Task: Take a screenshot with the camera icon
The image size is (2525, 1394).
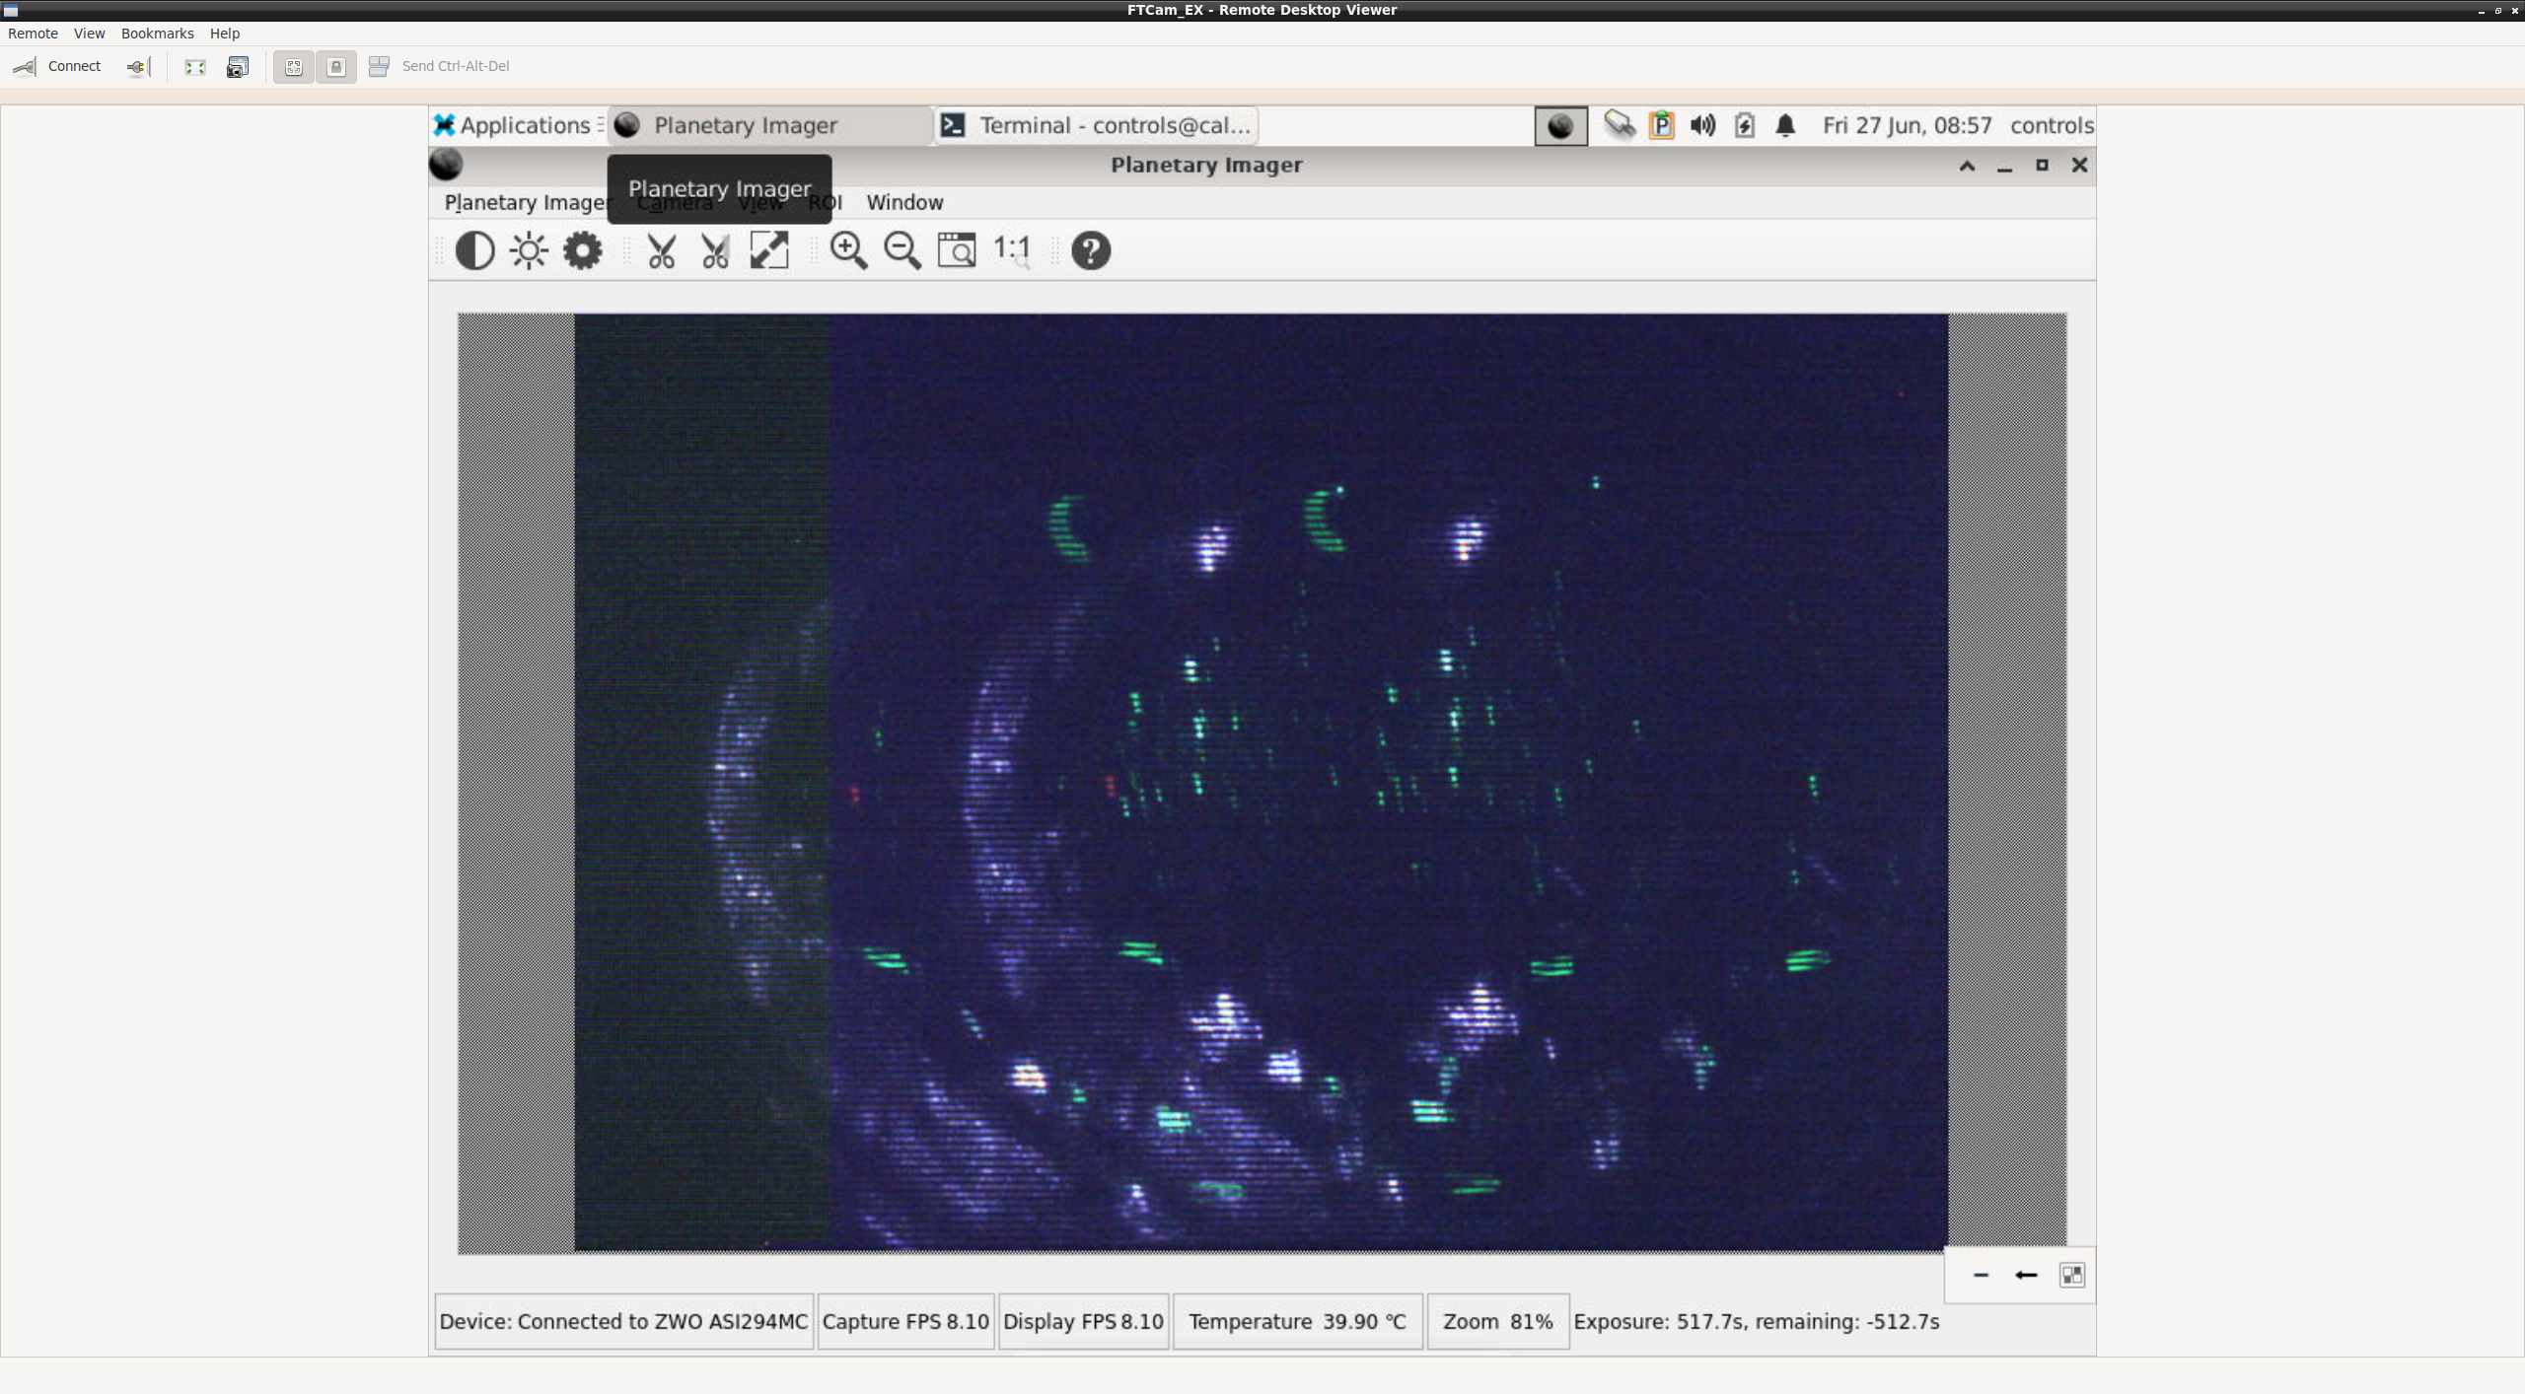Action: pos(238,66)
